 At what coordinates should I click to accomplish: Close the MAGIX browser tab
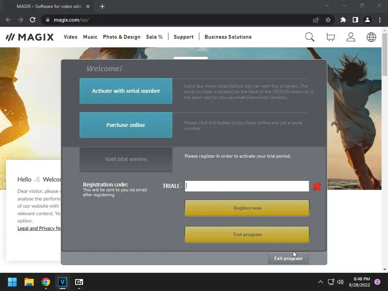(x=88, y=6)
